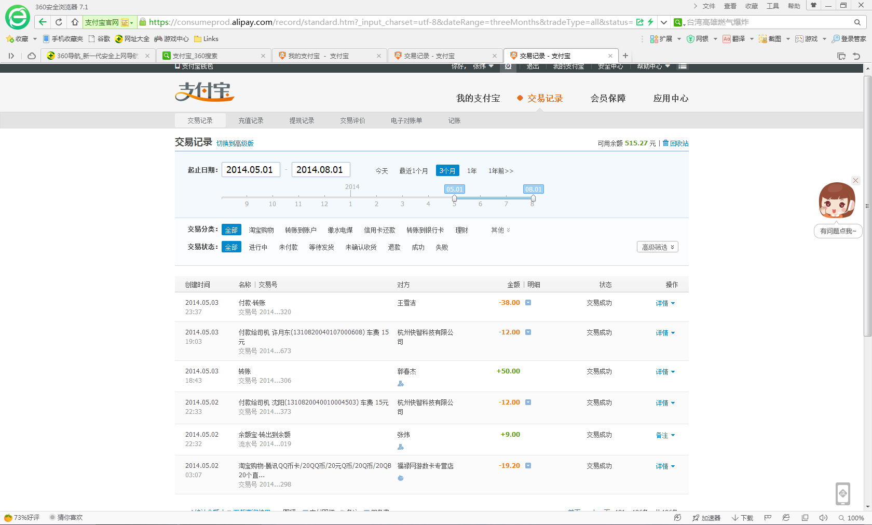Select the 淘宝购物 transaction category filter
Image resolution: width=872 pixels, height=525 pixels.
(x=261, y=230)
